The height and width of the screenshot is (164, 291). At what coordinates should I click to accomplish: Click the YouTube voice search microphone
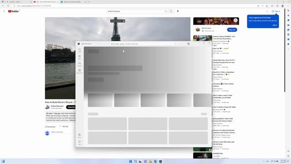click(x=178, y=11)
